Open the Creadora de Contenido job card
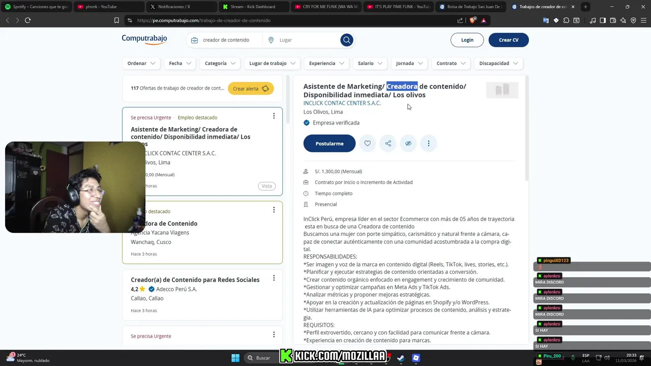Viewport: 651px width, 366px height. (x=202, y=232)
